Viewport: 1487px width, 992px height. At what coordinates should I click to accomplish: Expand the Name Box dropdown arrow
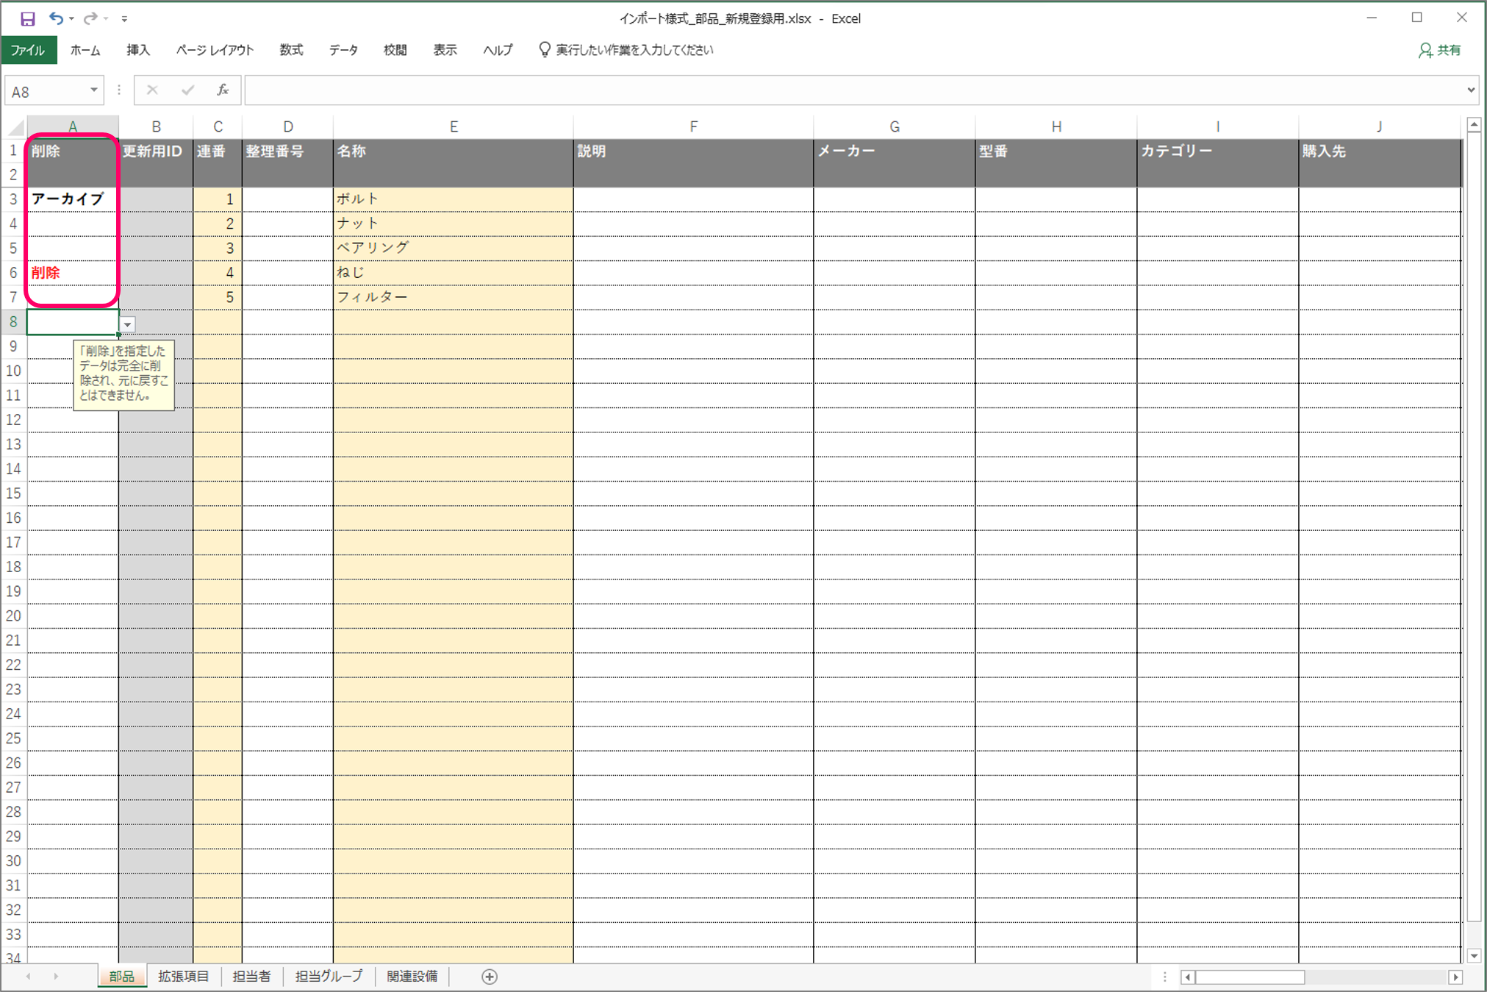pyautogui.click(x=94, y=90)
